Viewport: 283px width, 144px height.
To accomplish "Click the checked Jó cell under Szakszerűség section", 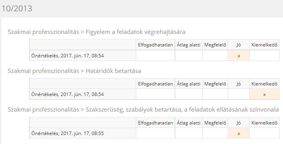I will tap(239, 133).
